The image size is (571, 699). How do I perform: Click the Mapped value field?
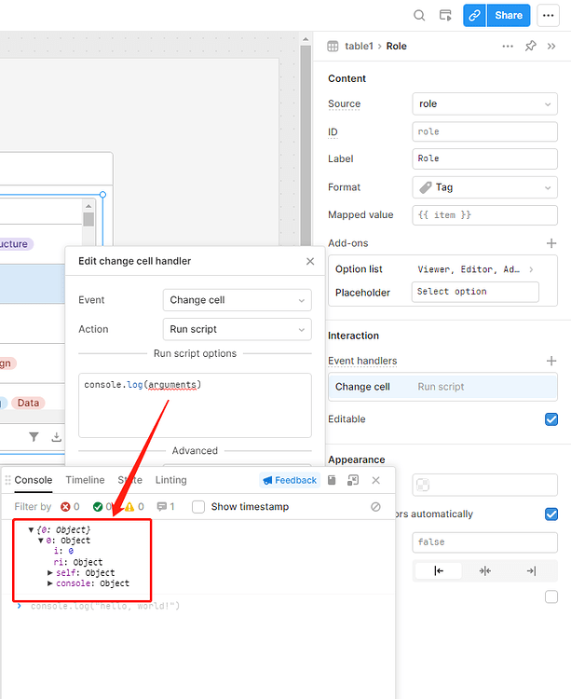[x=484, y=215]
